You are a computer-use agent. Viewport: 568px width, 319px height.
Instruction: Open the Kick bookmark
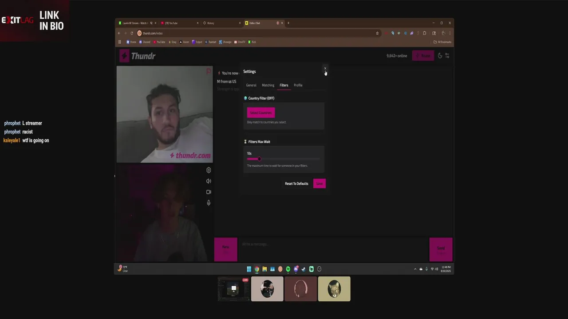(252, 42)
